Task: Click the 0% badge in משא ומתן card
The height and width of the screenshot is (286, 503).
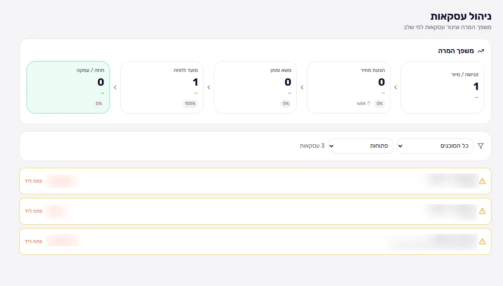Action: pyautogui.click(x=286, y=103)
